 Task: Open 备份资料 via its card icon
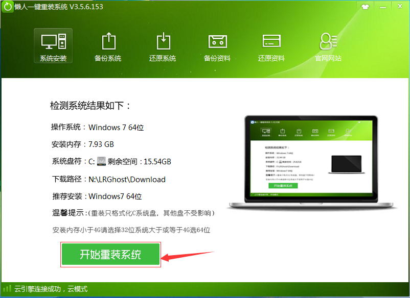pos(217,41)
